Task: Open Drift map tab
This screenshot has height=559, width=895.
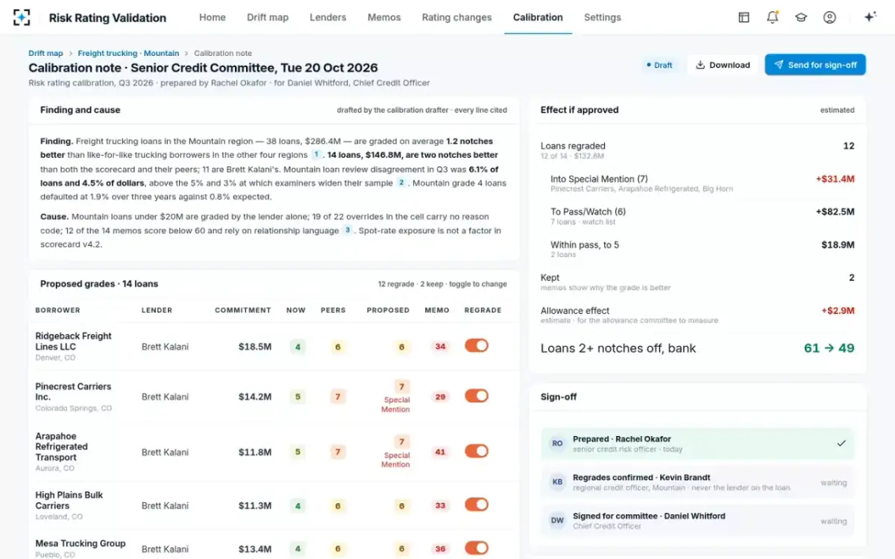Action: pos(268,17)
